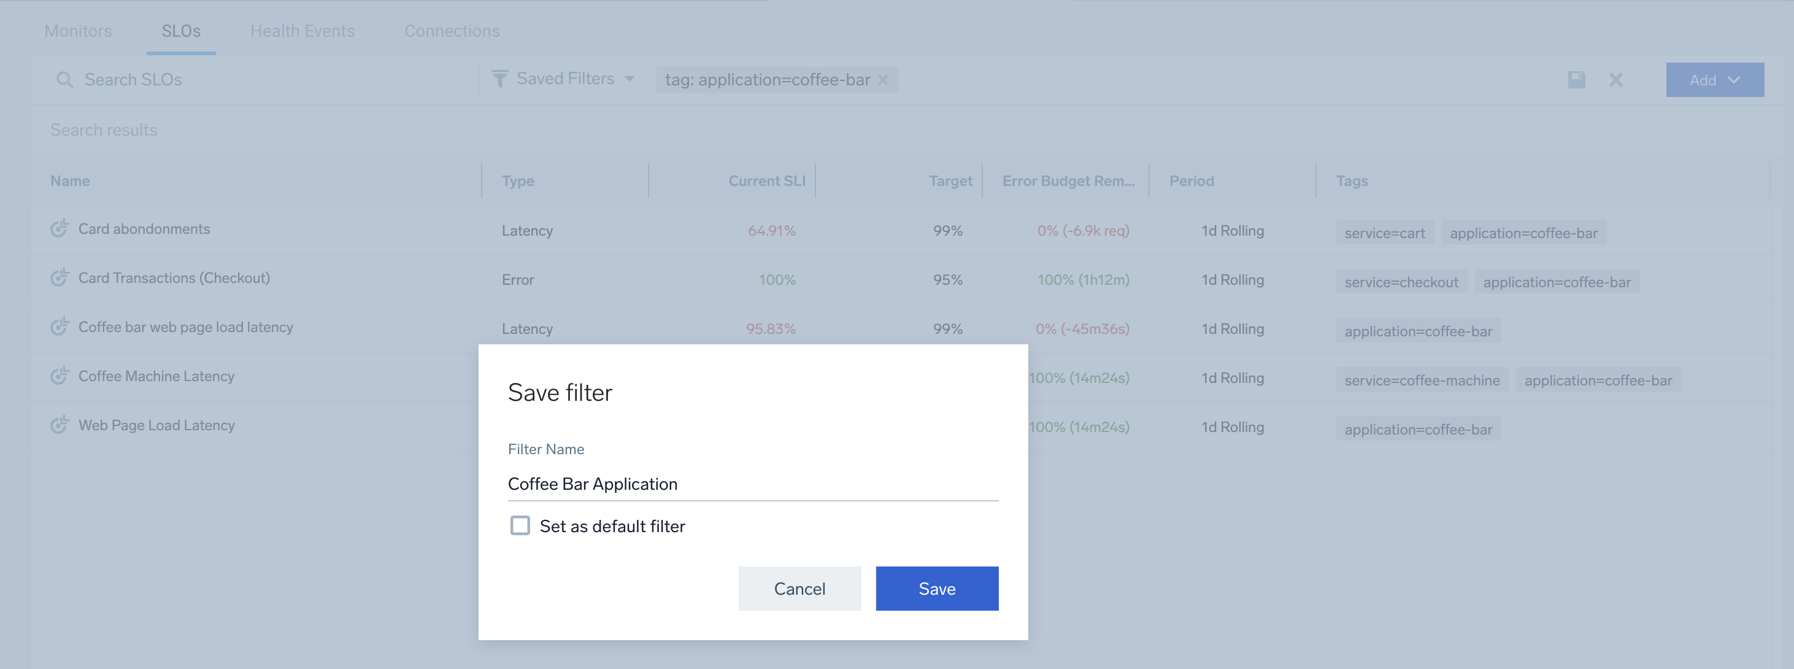
Task: Enable Set as default filter checkbox
Action: (520, 525)
